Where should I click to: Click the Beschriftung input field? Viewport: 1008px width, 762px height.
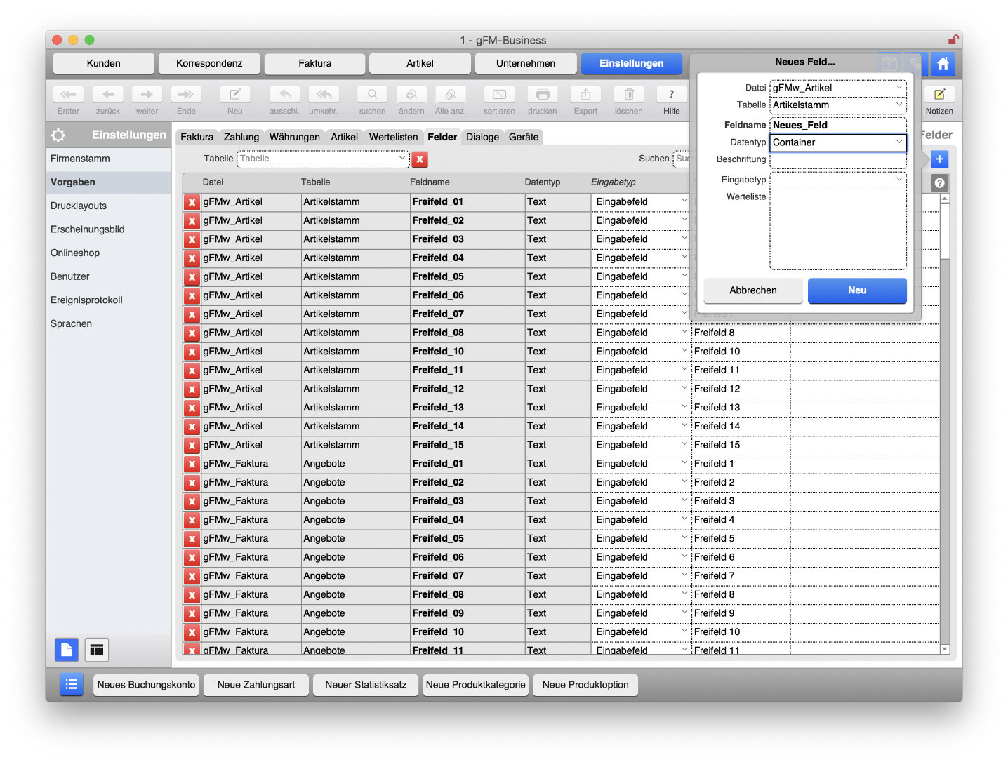pyautogui.click(x=837, y=160)
